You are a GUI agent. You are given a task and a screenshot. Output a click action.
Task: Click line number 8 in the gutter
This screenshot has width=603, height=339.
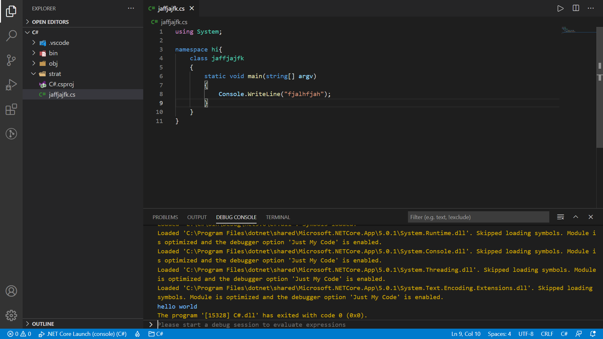coord(161,94)
